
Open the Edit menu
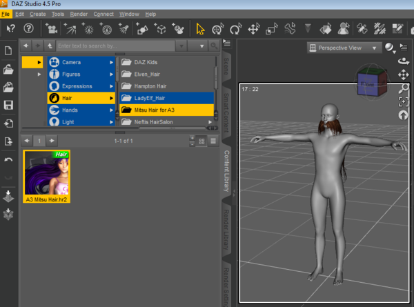(19, 14)
